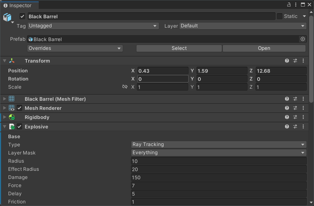Open the Layer dropdown showing Default
This screenshot has width=314, height=206.
(243, 26)
